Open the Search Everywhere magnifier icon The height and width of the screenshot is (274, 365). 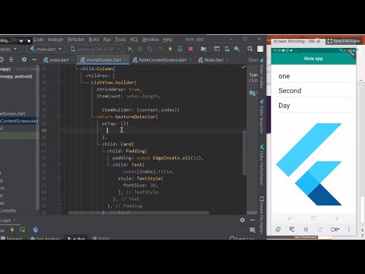pyautogui.click(x=250, y=49)
